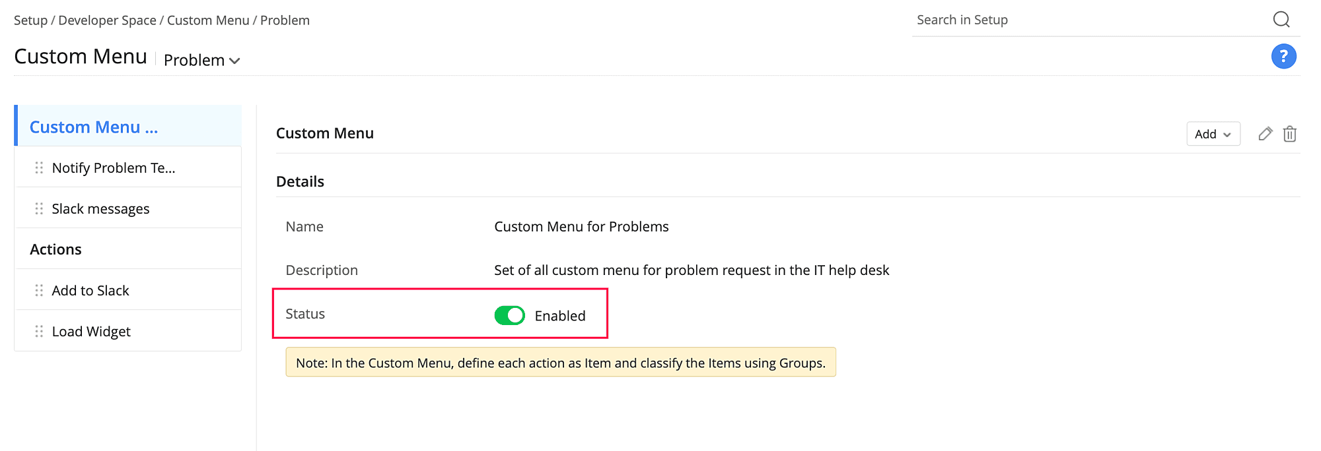Select the Custom Menu ... sidebar entry
The image size is (1321, 451).
pos(94,127)
